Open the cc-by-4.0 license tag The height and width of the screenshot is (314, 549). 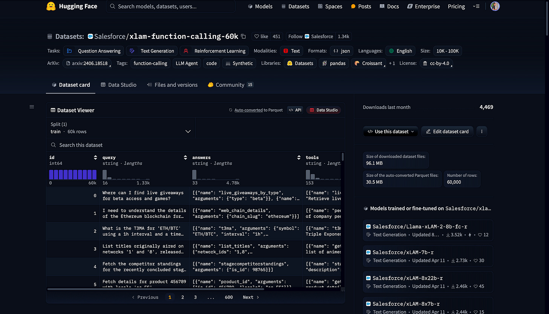436,63
